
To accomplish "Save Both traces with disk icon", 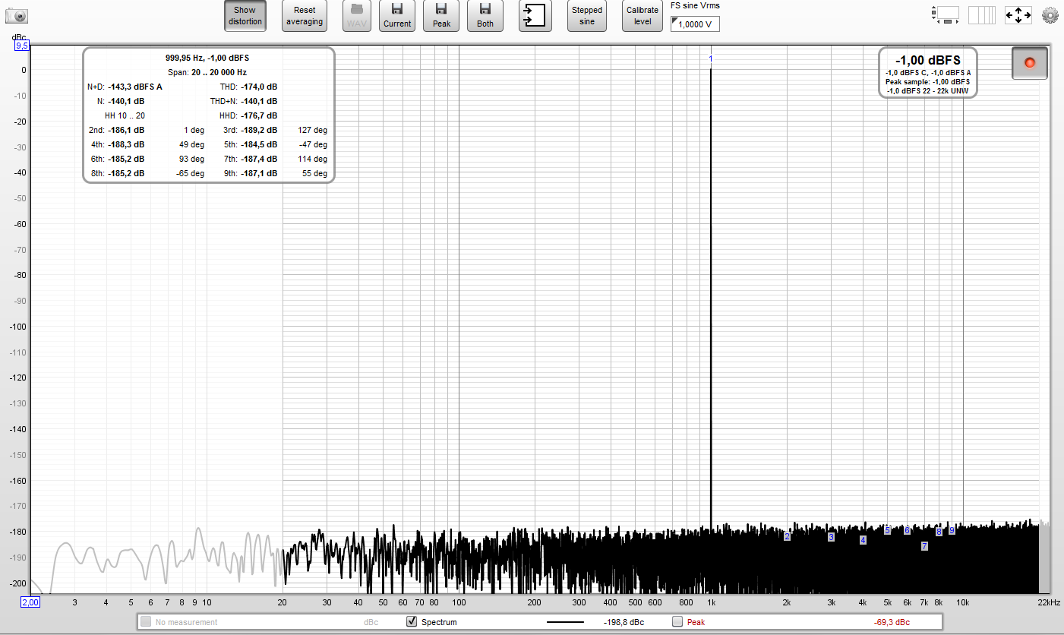I will click(485, 16).
